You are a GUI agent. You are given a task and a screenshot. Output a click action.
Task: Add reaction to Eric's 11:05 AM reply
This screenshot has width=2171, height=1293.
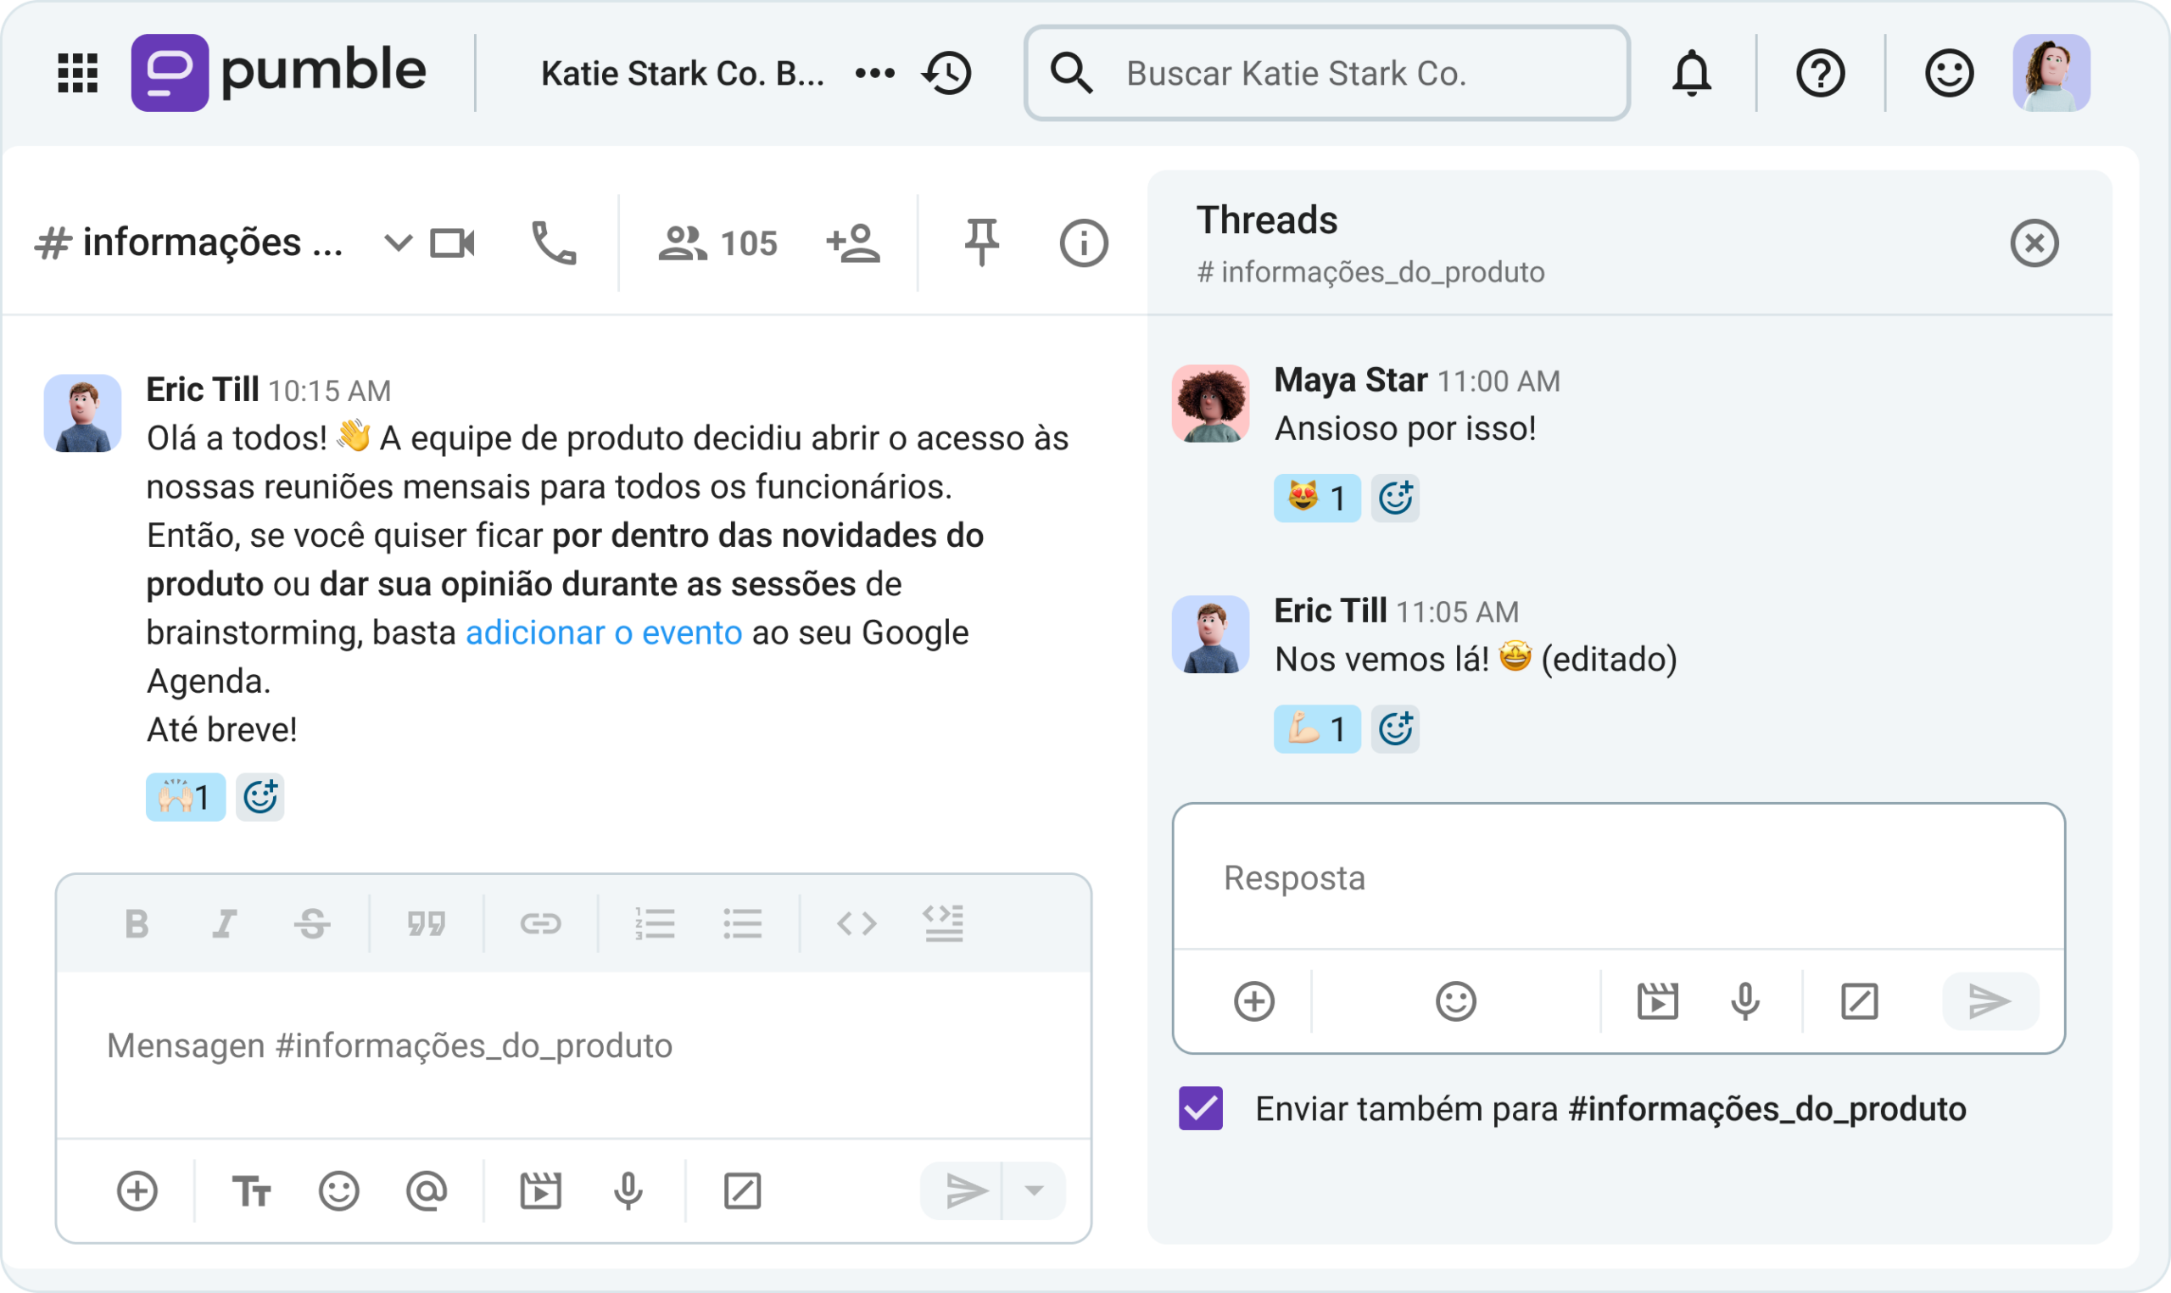point(1396,729)
